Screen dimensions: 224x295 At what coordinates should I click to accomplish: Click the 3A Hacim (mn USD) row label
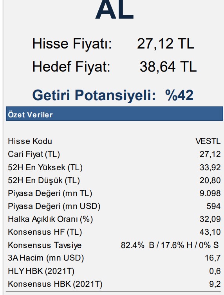[46, 258]
